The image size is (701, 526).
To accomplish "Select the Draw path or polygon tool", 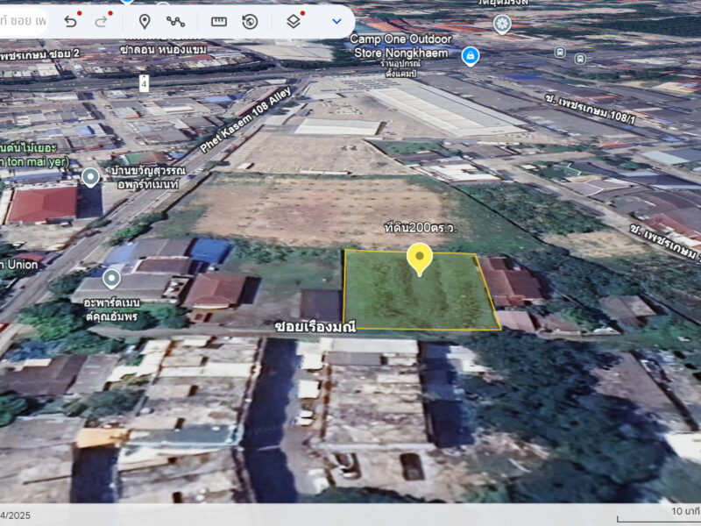I will pos(175,21).
